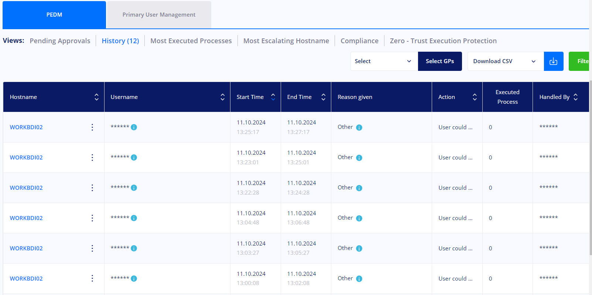Click the blue download CSV icon button
Viewport: 592px width, 295px height.
553,61
